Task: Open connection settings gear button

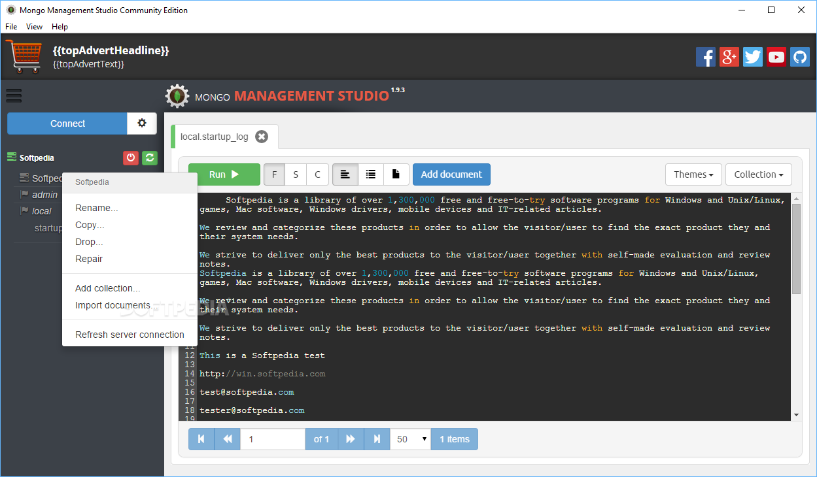Action: pos(142,123)
